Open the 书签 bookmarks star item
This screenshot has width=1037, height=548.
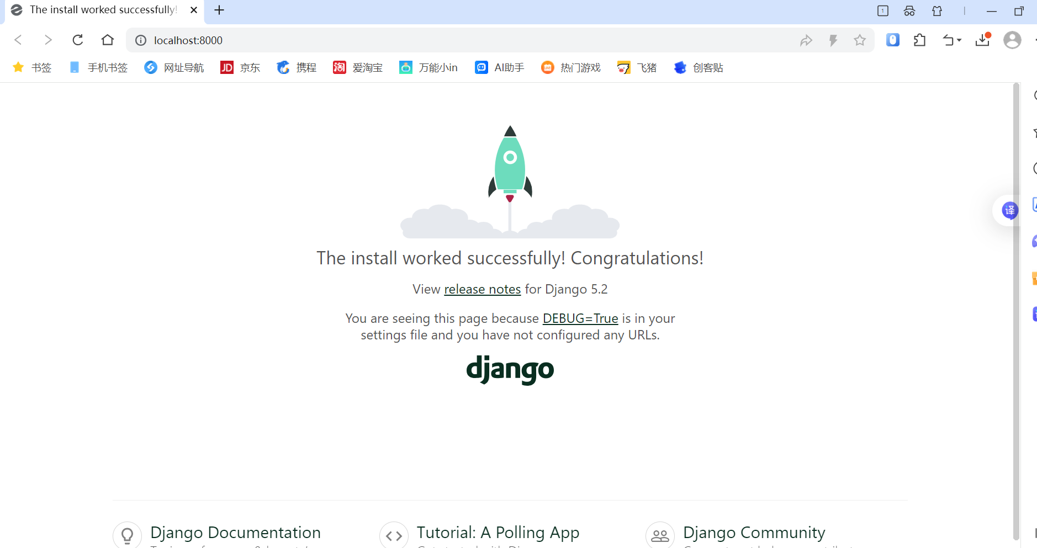coord(32,67)
